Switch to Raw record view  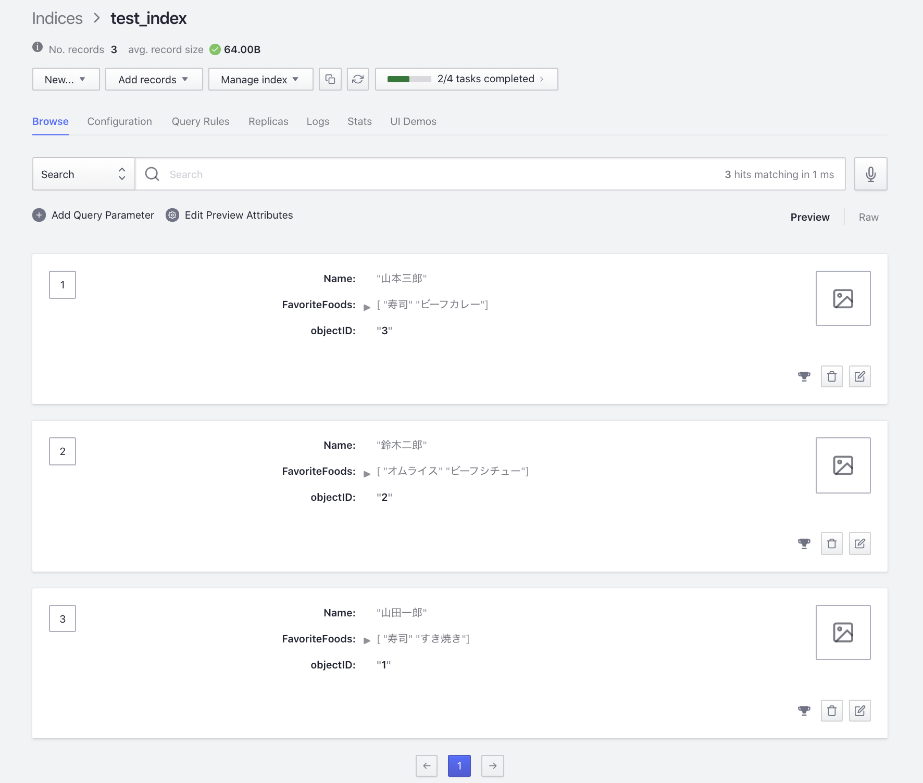(x=867, y=217)
